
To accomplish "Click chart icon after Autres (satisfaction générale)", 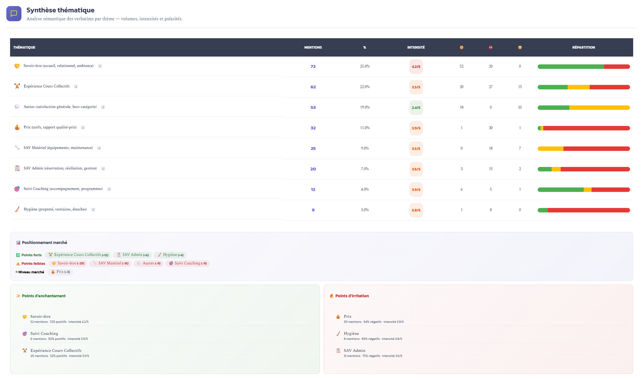I will tap(103, 107).
